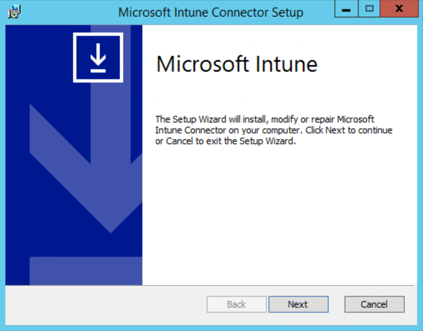Screen dimensions: 423x331
Task: Minimize the Intune Connector Setup window
Action: 346,9
